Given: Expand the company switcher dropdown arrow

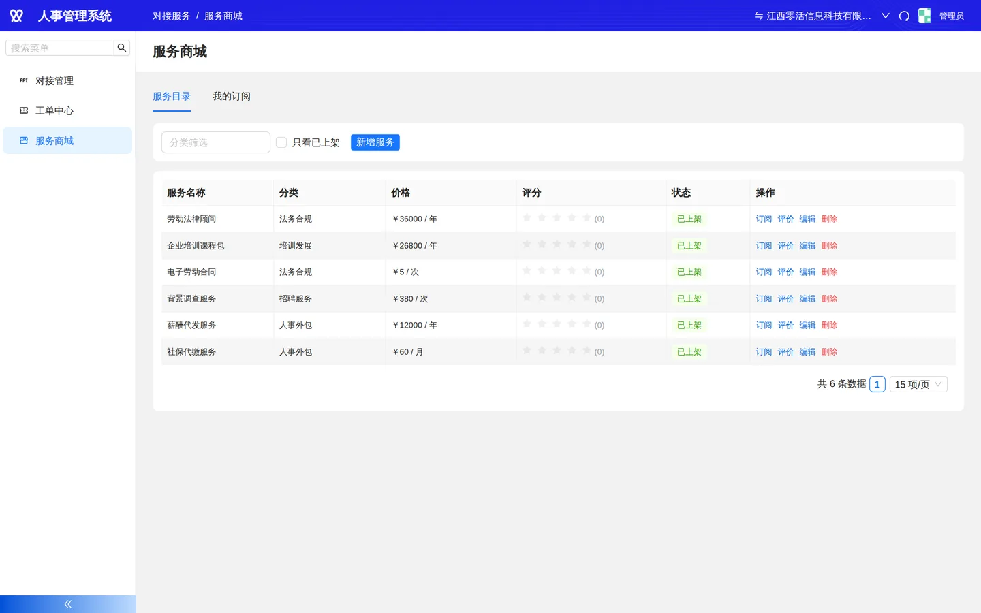Looking at the screenshot, I should point(886,16).
